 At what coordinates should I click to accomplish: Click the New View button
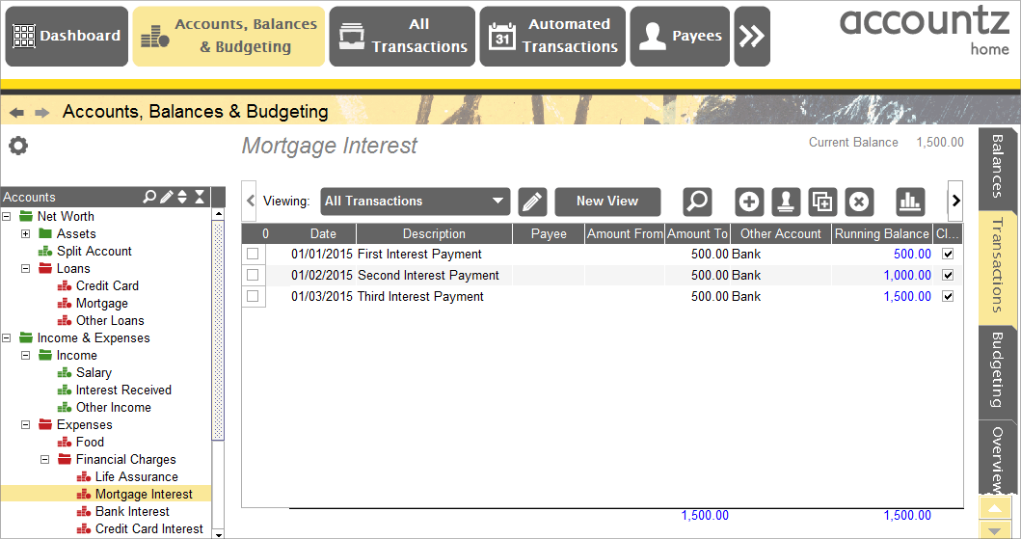pos(607,202)
